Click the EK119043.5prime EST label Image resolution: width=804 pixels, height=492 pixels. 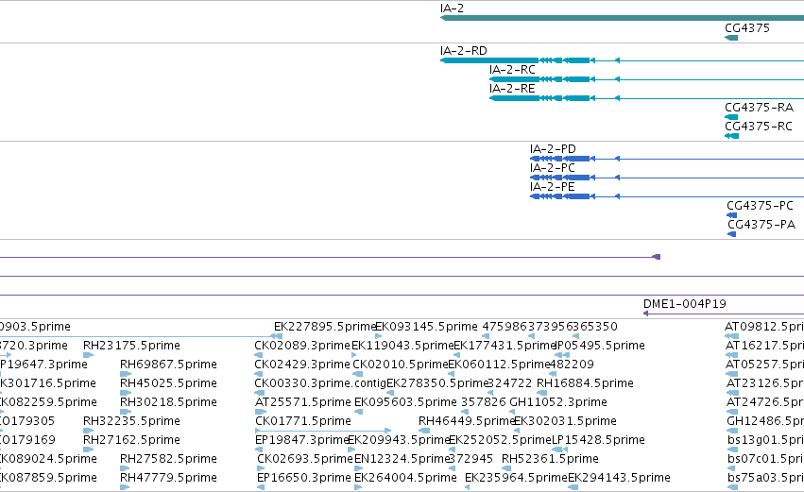tap(402, 346)
